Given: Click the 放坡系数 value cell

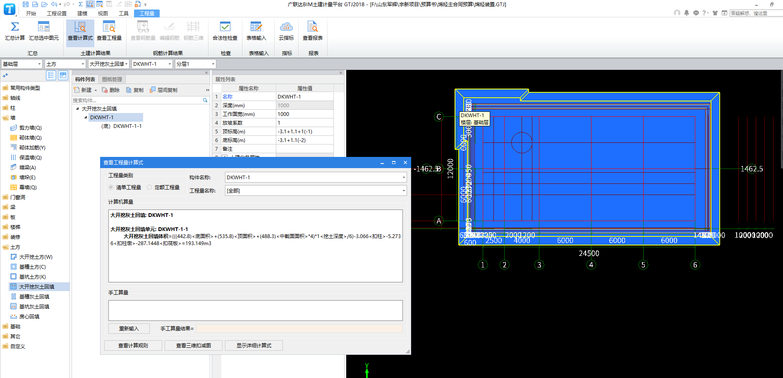Looking at the screenshot, I should pyautogui.click(x=305, y=123).
